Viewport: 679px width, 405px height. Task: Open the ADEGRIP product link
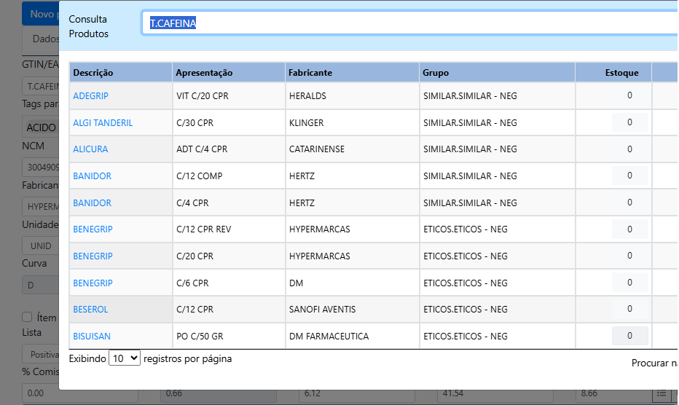click(90, 95)
